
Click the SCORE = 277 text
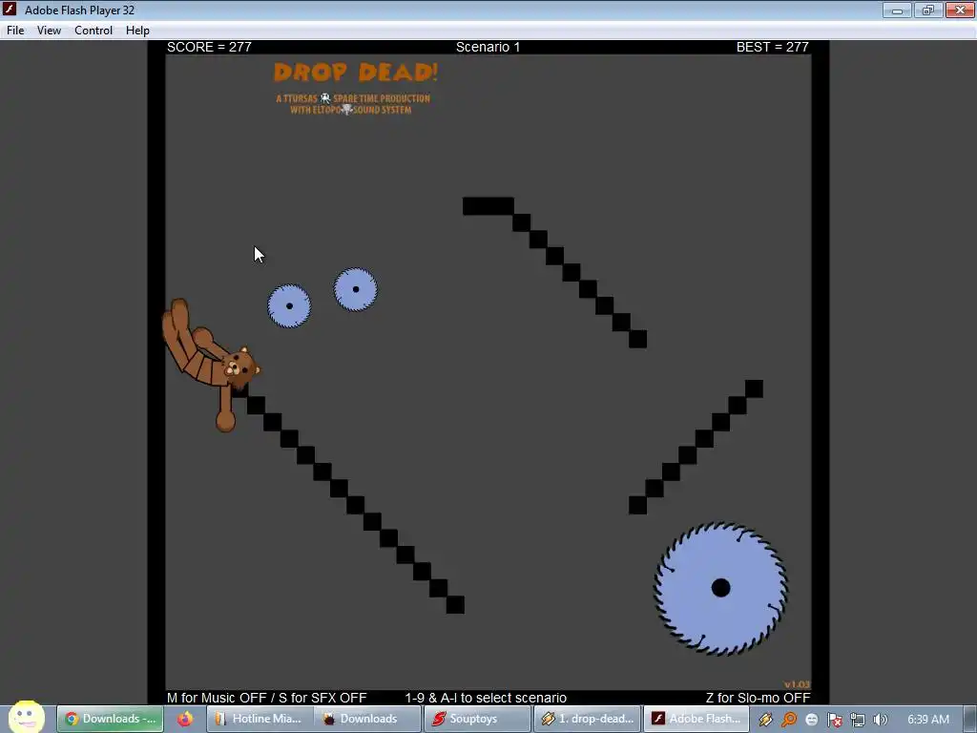(209, 47)
